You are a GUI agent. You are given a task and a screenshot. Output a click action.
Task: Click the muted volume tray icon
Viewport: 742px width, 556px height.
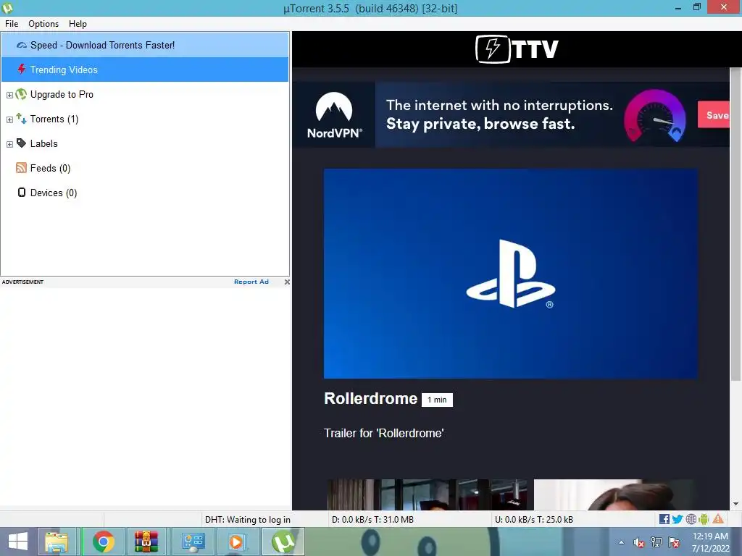tap(639, 542)
